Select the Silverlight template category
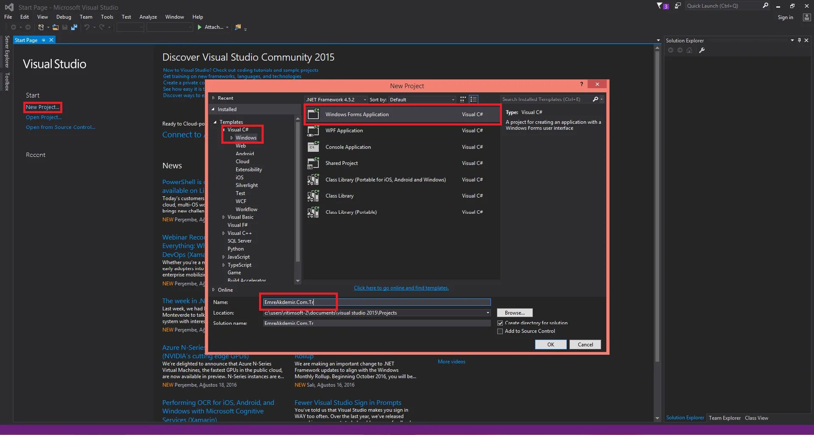814x435 pixels. click(247, 185)
